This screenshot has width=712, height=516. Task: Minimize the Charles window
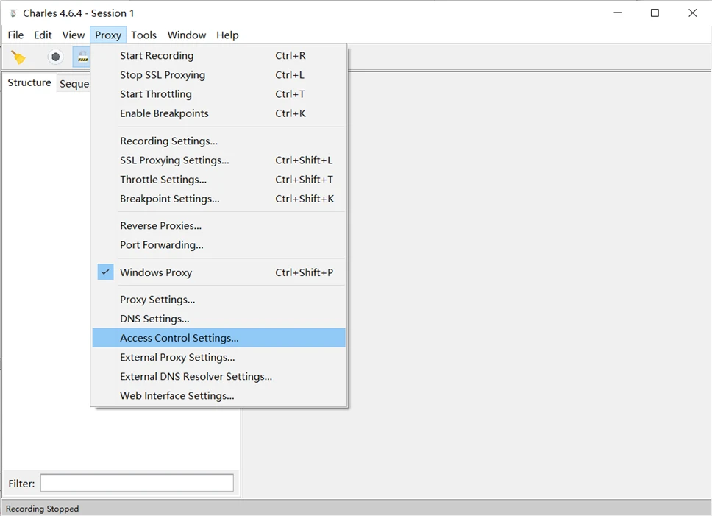click(618, 13)
